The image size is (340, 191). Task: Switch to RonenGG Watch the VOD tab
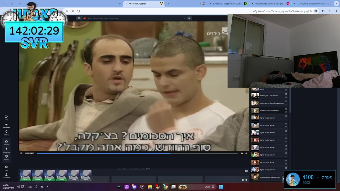tap(228, 4)
